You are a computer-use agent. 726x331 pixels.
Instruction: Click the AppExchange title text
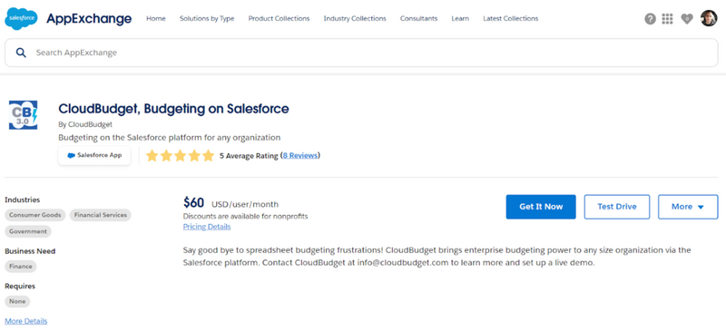click(x=89, y=18)
